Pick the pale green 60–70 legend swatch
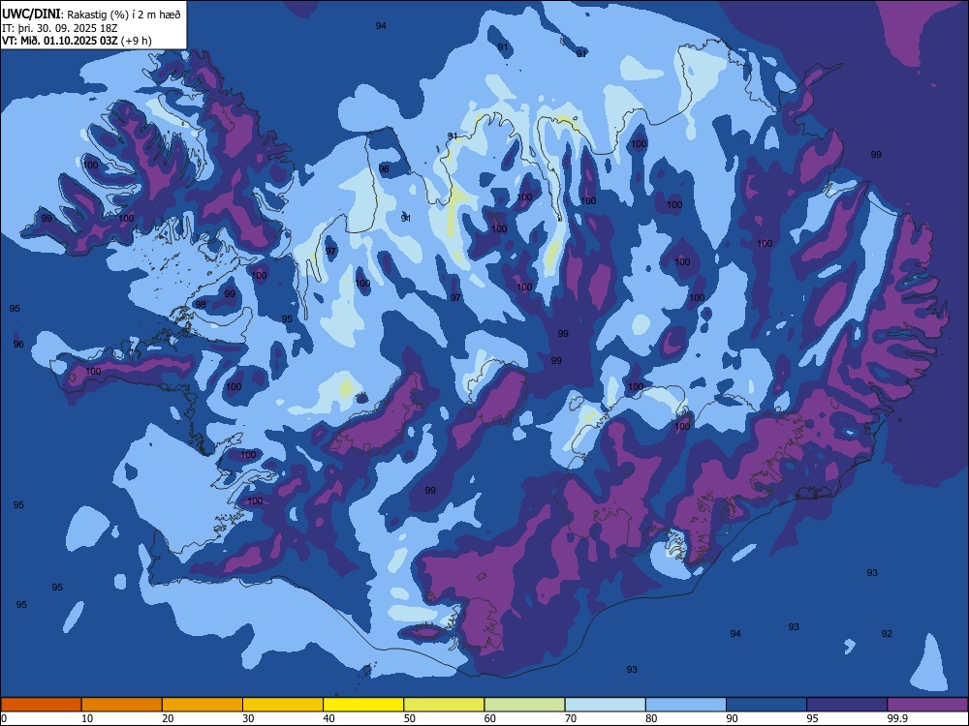Viewport: 969px width, 726px height. click(524, 705)
